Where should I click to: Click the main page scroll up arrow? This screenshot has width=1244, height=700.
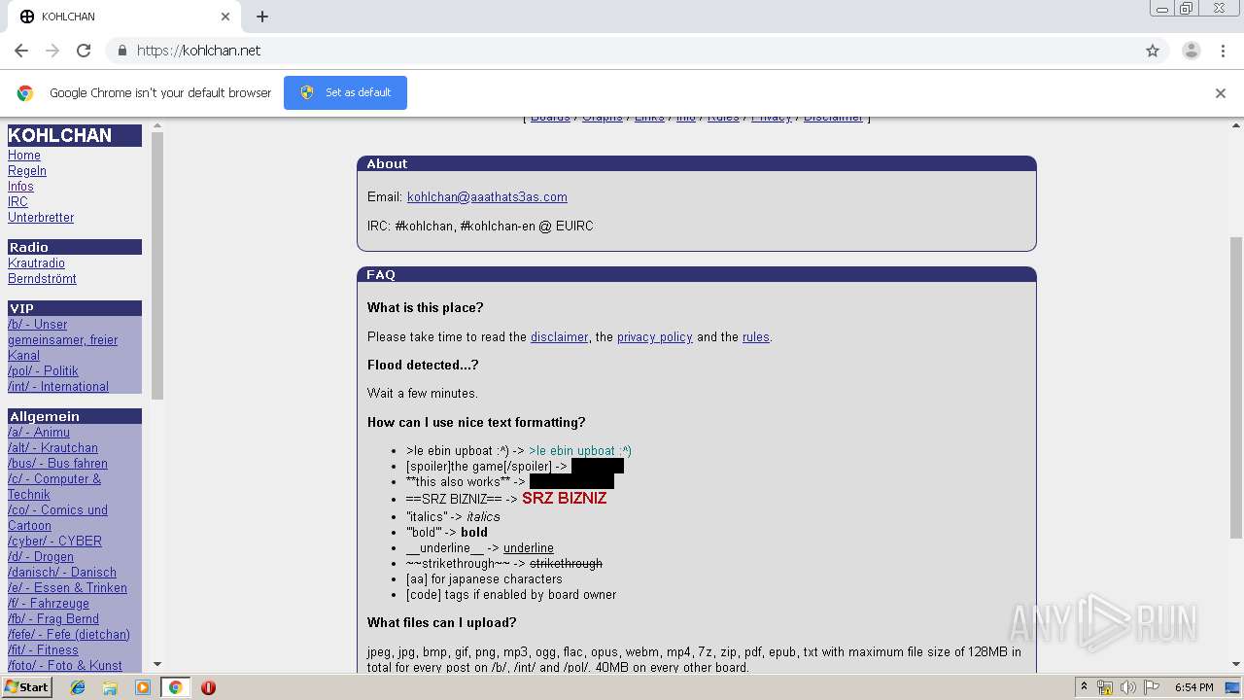click(x=1236, y=125)
